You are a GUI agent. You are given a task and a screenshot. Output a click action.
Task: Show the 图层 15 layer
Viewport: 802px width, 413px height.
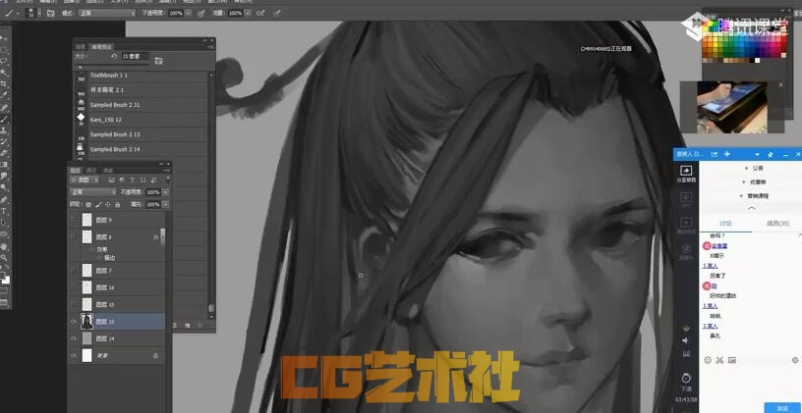tap(74, 304)
